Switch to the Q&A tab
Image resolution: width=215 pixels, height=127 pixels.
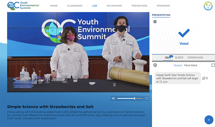tap(168, 57)
